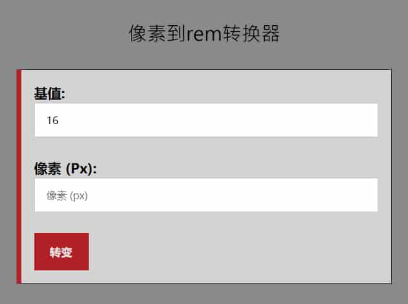Click the 像素到 characters in the heading
This screenshot has height=304, width=408.
[157, 34]
